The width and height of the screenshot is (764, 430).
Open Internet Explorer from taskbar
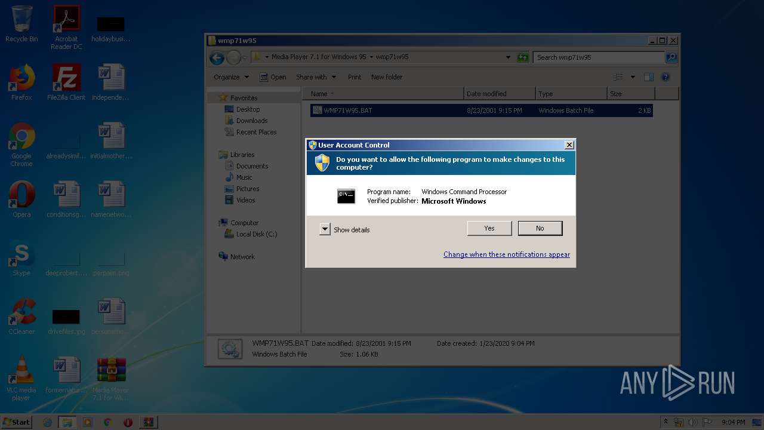coord(48,422)
